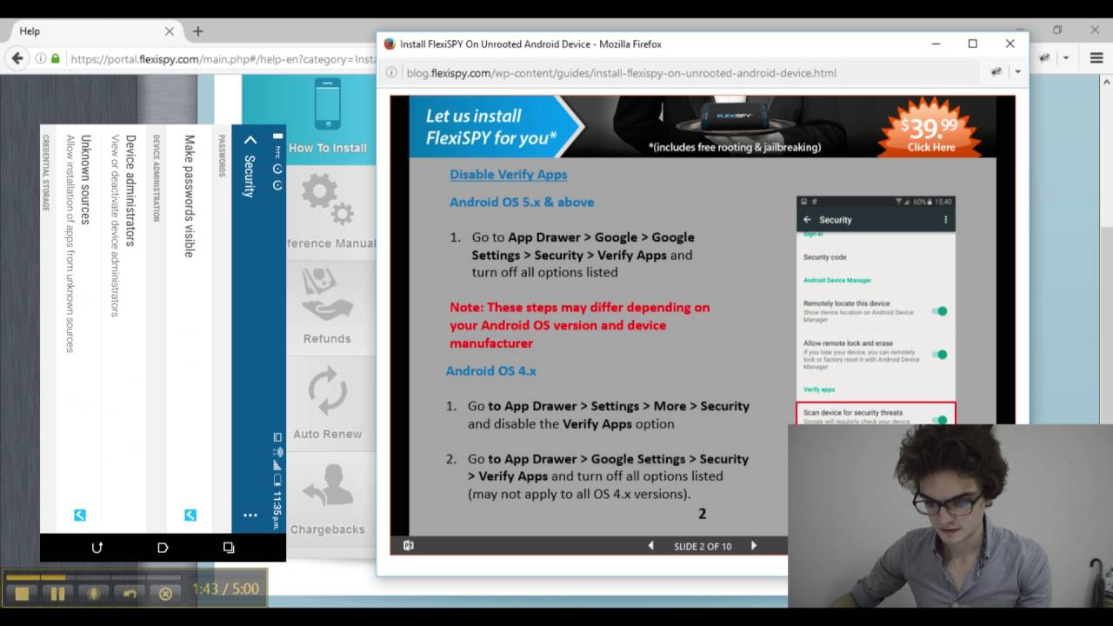Viewport: 1113px width, 626px height.
Task: Open a new tab with the plus button
Action: pos(198,31)
